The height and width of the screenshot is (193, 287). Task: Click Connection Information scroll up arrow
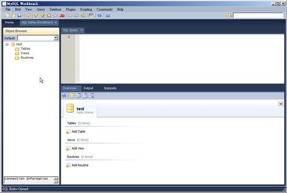pyautogui.click(x=56, y=178)
